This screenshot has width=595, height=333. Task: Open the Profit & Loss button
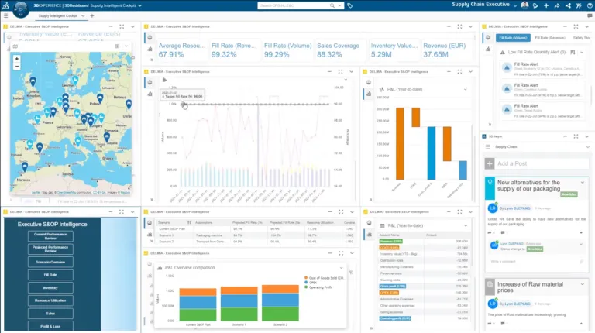tap(50, 326)
